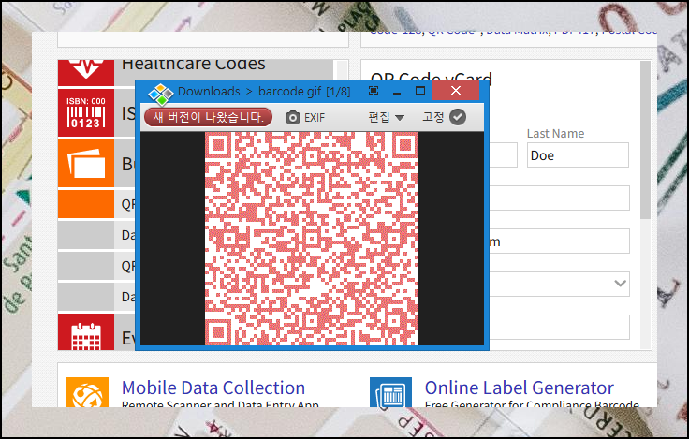Toggle the 고정 pin checkmark

click(458, 117)
